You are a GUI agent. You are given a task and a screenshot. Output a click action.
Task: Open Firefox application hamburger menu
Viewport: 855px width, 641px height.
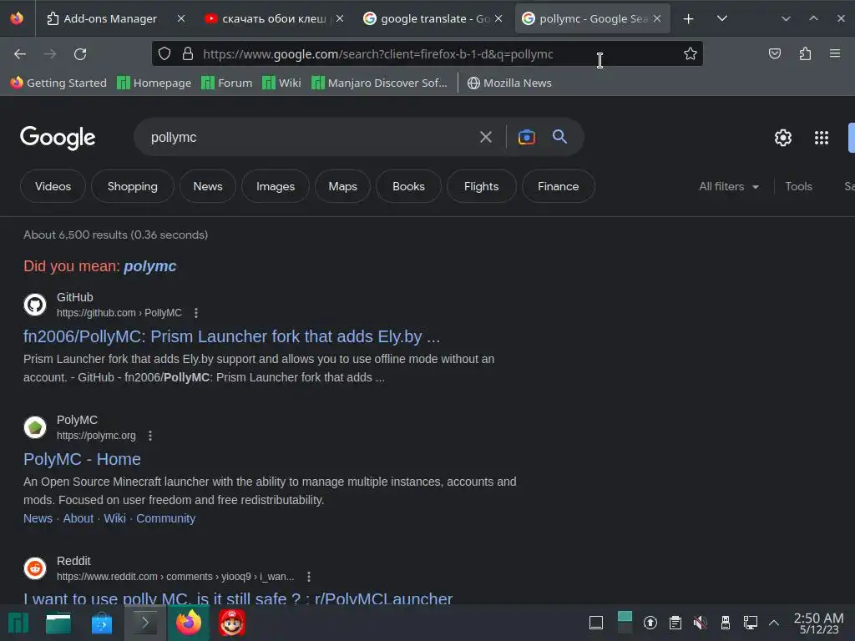[x=835, y=54]
